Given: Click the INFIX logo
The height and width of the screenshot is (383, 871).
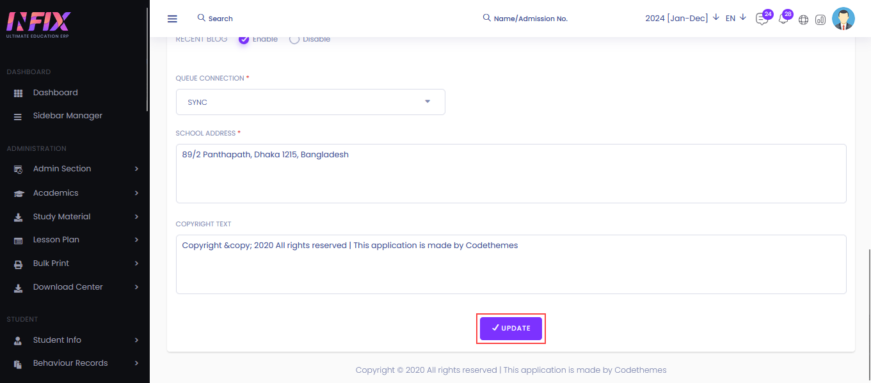Looking at the screenshot, I should [x=38, y=24].
